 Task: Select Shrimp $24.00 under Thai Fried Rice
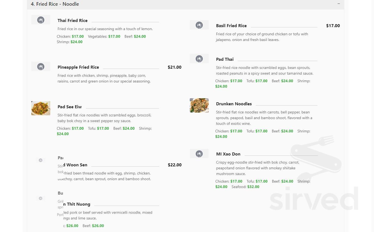click(x=76, y=42)
